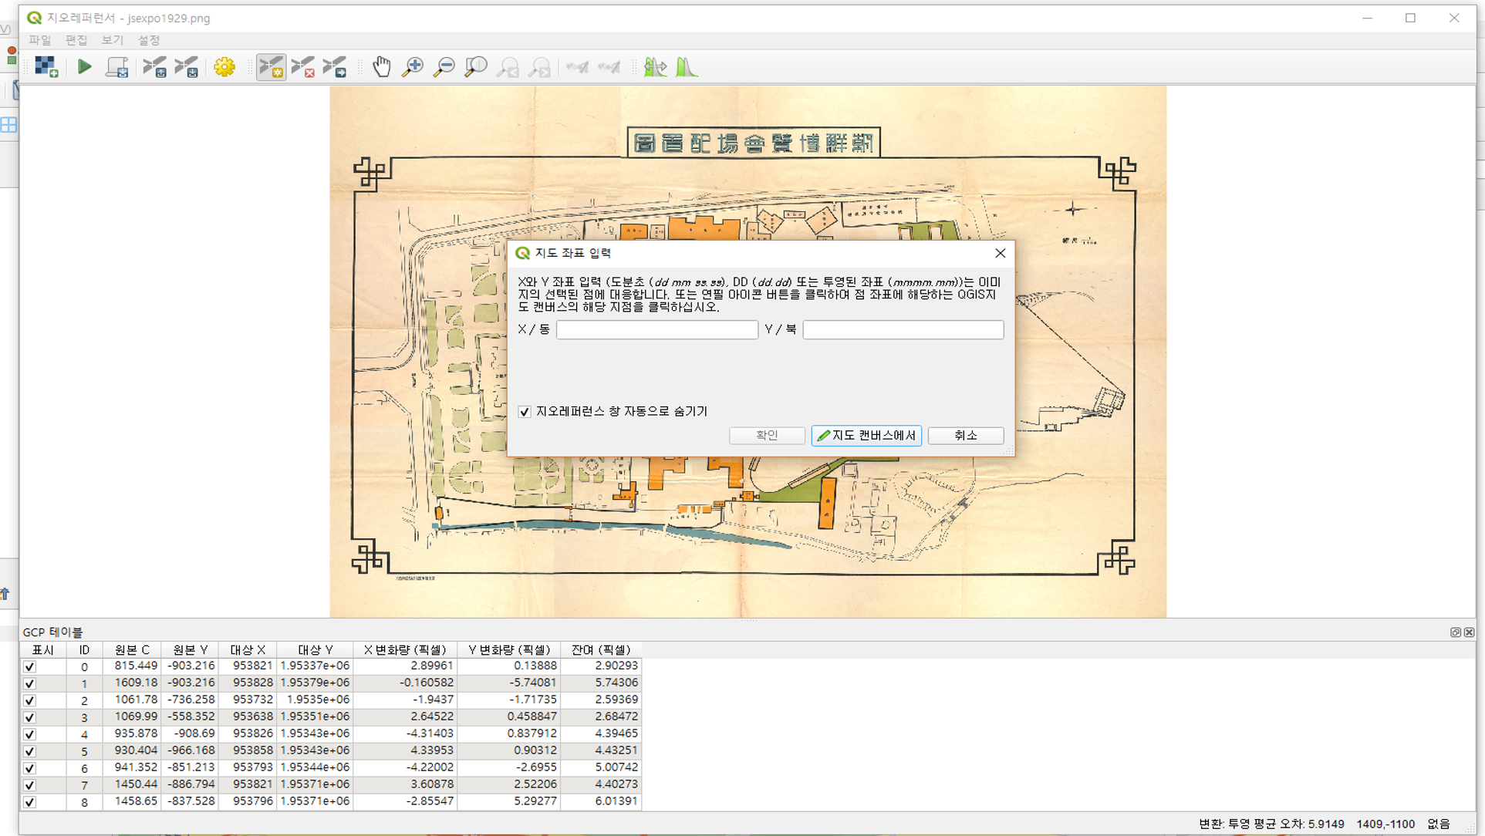
Task: Click the Save GCP points icon
Action: point(187,67)
